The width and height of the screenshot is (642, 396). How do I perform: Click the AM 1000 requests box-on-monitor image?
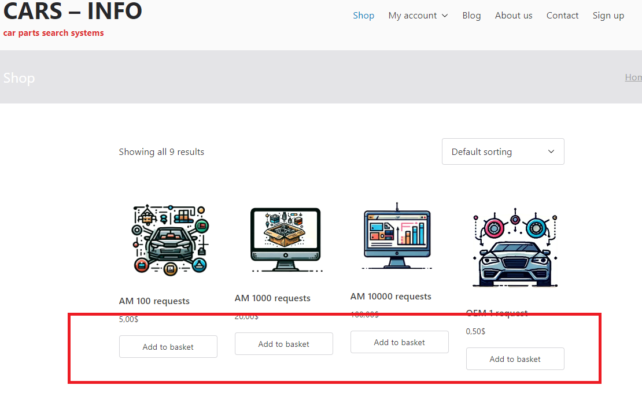click(x=284, y=239)
